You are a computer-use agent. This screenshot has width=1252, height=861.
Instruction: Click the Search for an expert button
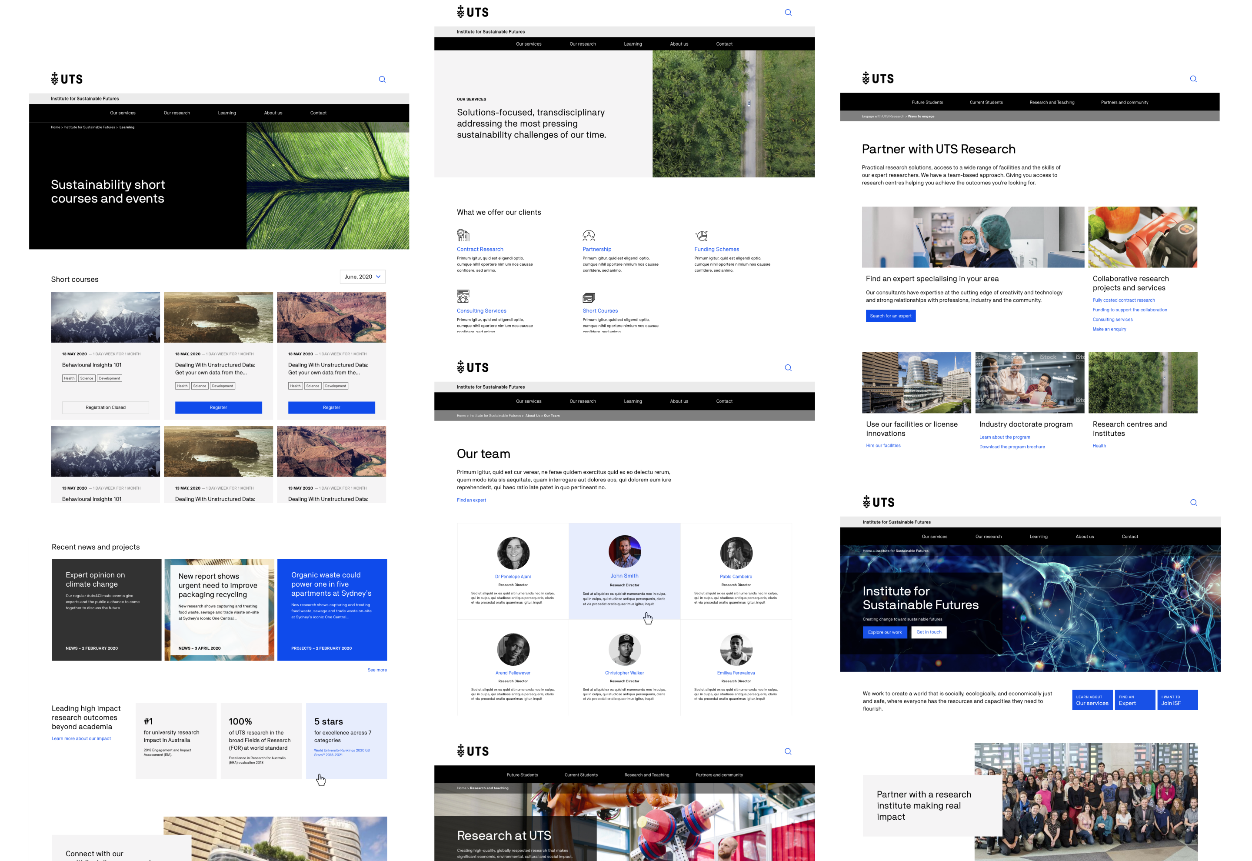coord(891,316)
